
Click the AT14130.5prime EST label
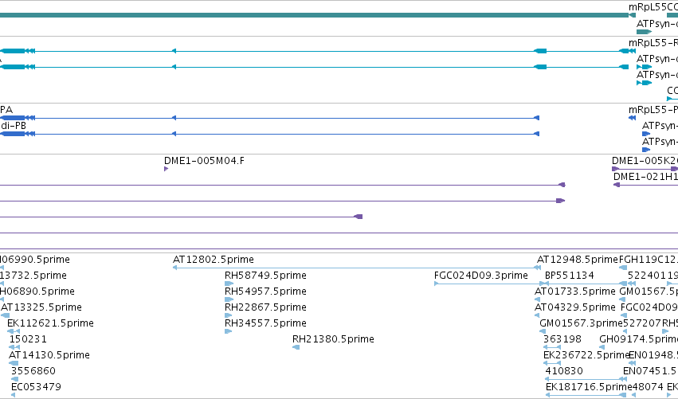(49, 355)
